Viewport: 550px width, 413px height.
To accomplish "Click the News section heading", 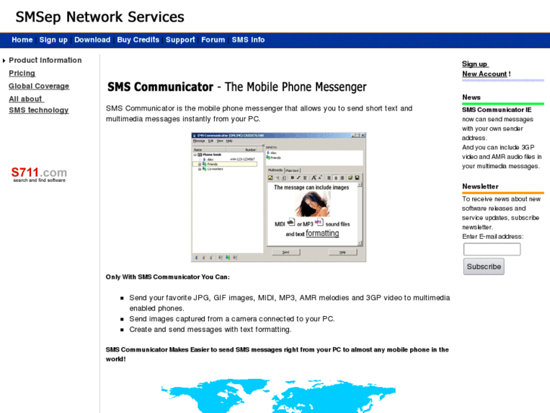I will pos(471,97).
